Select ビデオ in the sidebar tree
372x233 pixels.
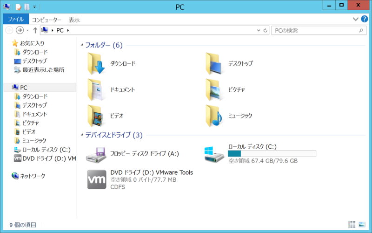pyautogui.click(x=25, y=132)
